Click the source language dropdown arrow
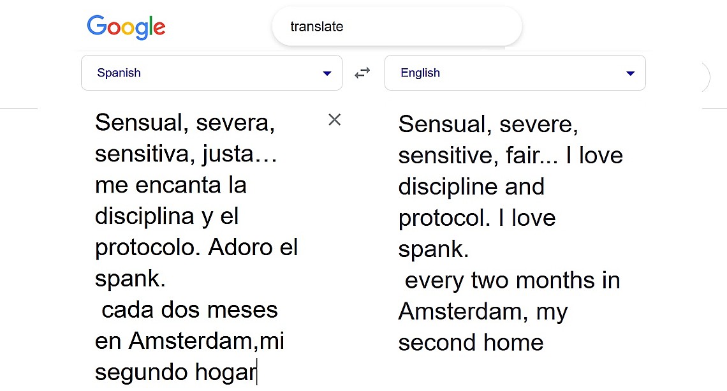The image size is (727, 391). (x=327, y=73)
